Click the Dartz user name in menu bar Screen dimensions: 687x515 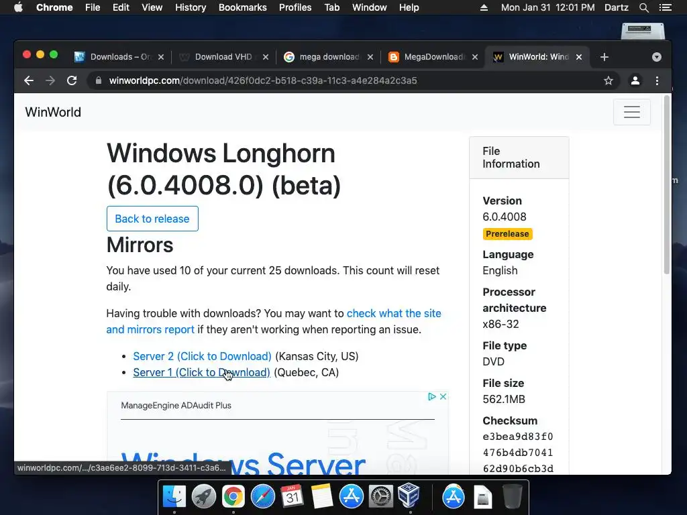click(616, 7)
